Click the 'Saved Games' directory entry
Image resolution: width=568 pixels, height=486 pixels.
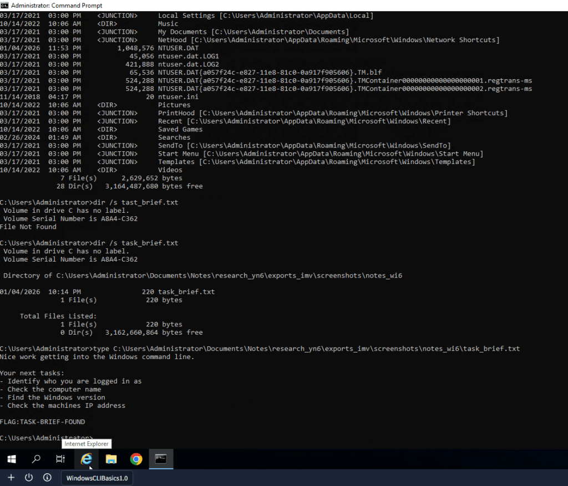tap(180, 129)
